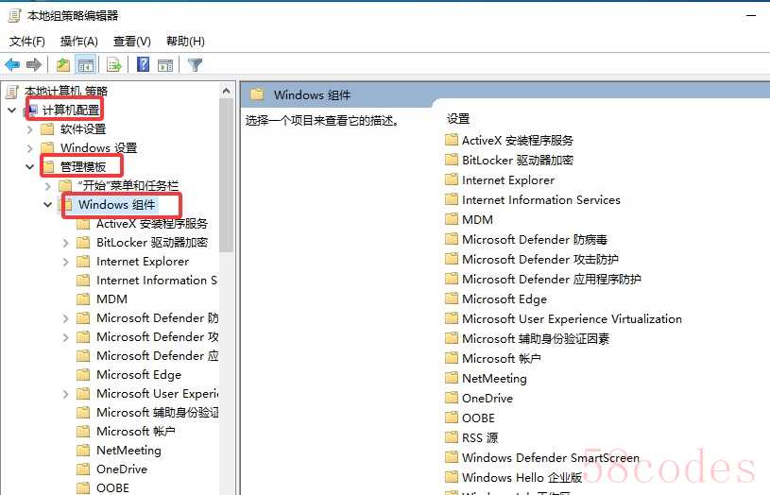Click RSS 源 folder icon in settings list
Screen dimensions: 770x495
point(452,437)
